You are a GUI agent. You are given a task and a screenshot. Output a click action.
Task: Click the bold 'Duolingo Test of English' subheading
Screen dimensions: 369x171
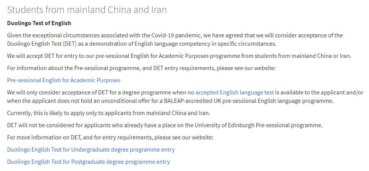click(39, 23)
